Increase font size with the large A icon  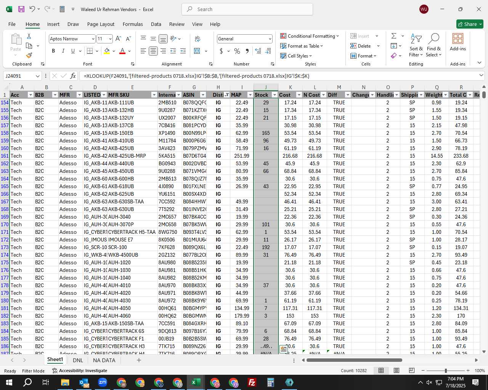(118, 39)
